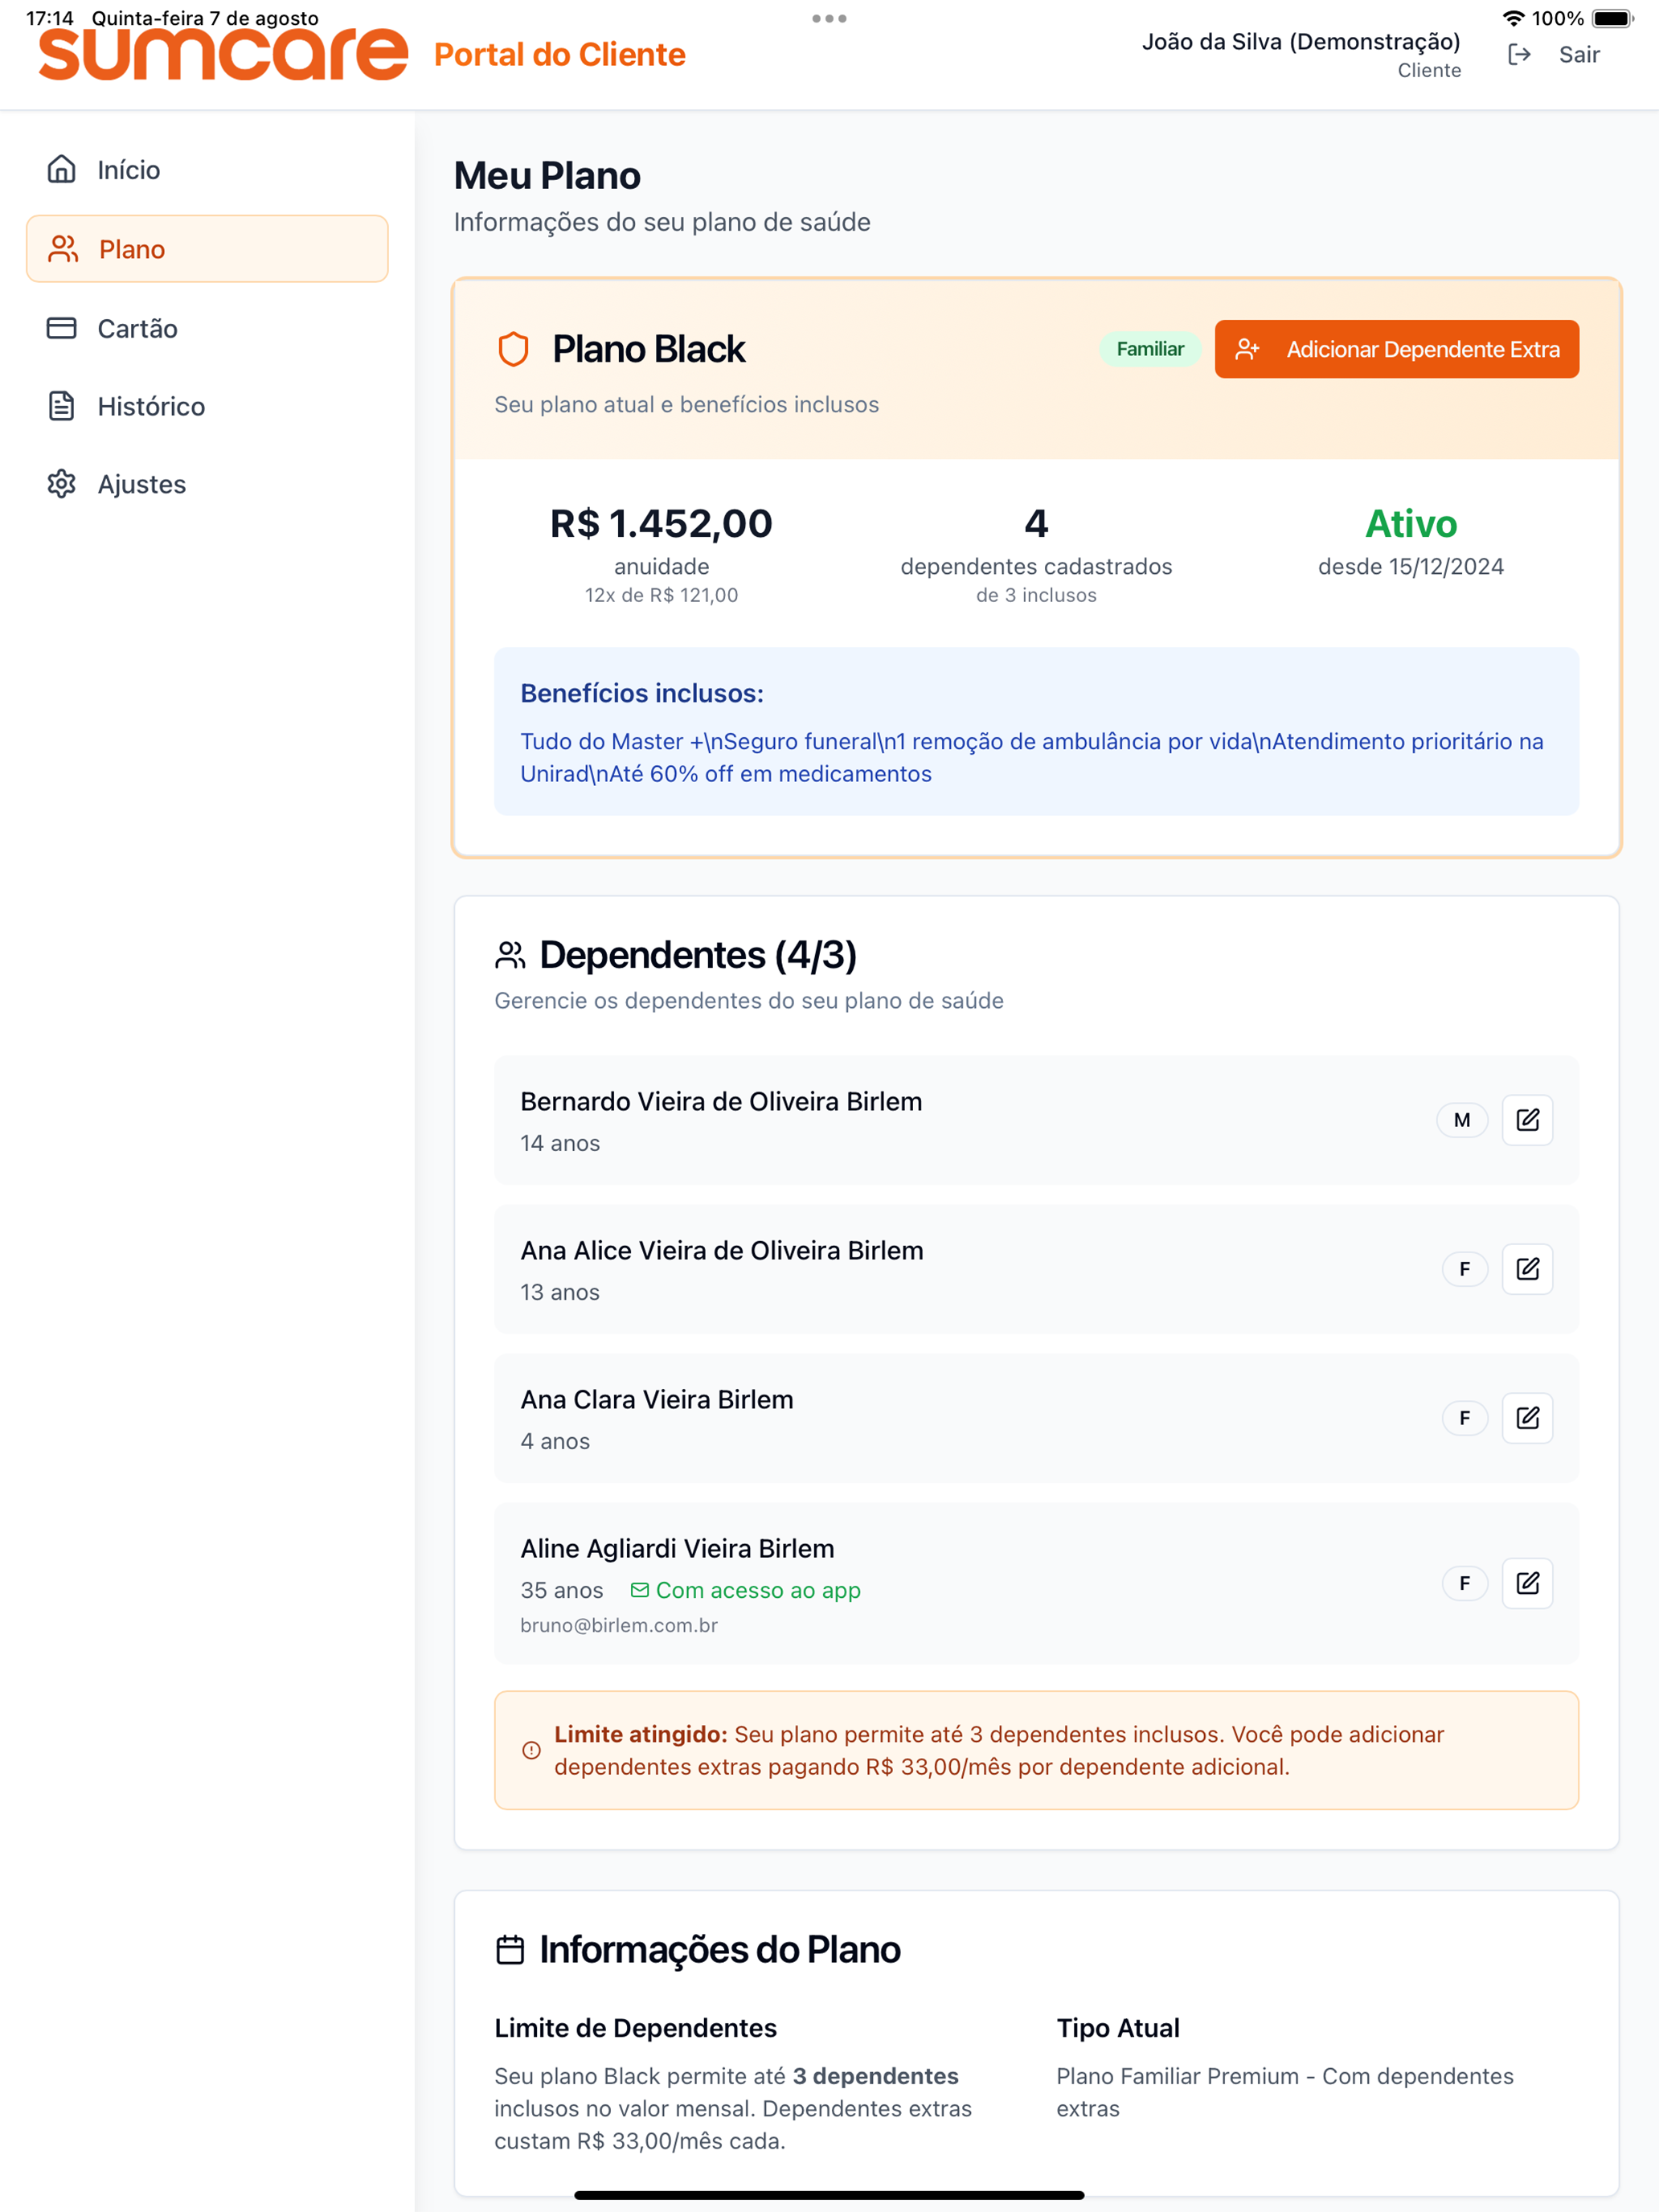The width and height of the screenshot is (1659, 2212).
Task: Edit dependent Ana Alice Vieira de Oliveira Birlem
Action: [1527, 1269]
